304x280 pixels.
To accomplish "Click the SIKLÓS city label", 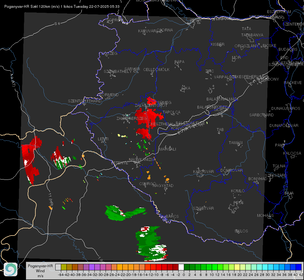I will click(x=241, y=231).
